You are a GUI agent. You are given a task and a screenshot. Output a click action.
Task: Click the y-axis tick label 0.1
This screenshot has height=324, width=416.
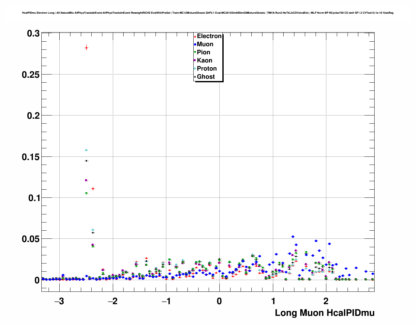pyautogui.click(x=34, y=198)
